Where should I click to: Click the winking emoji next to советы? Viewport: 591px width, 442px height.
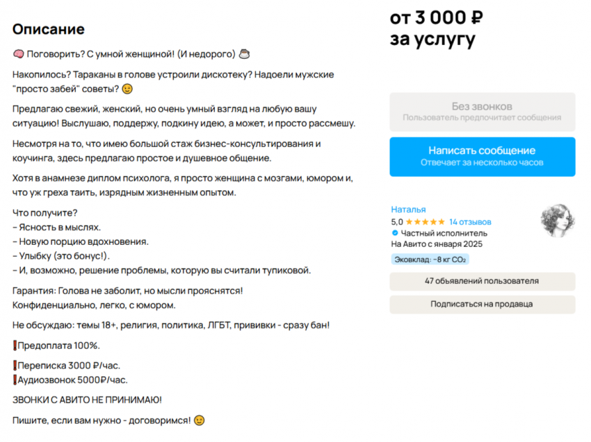tap(128, 89)
